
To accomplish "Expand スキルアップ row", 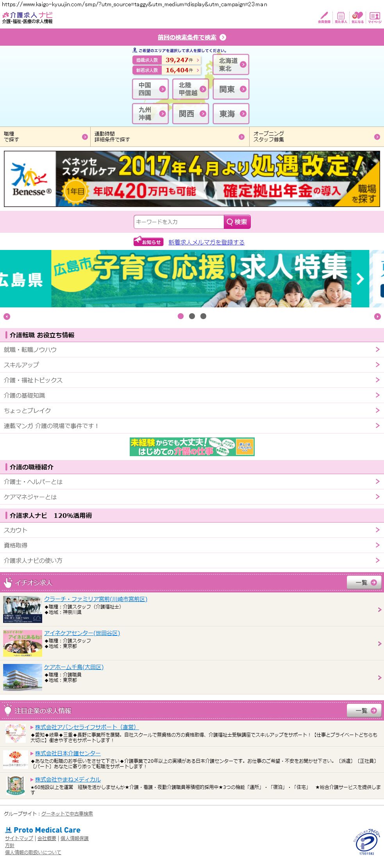I will (x=192, y=365).
